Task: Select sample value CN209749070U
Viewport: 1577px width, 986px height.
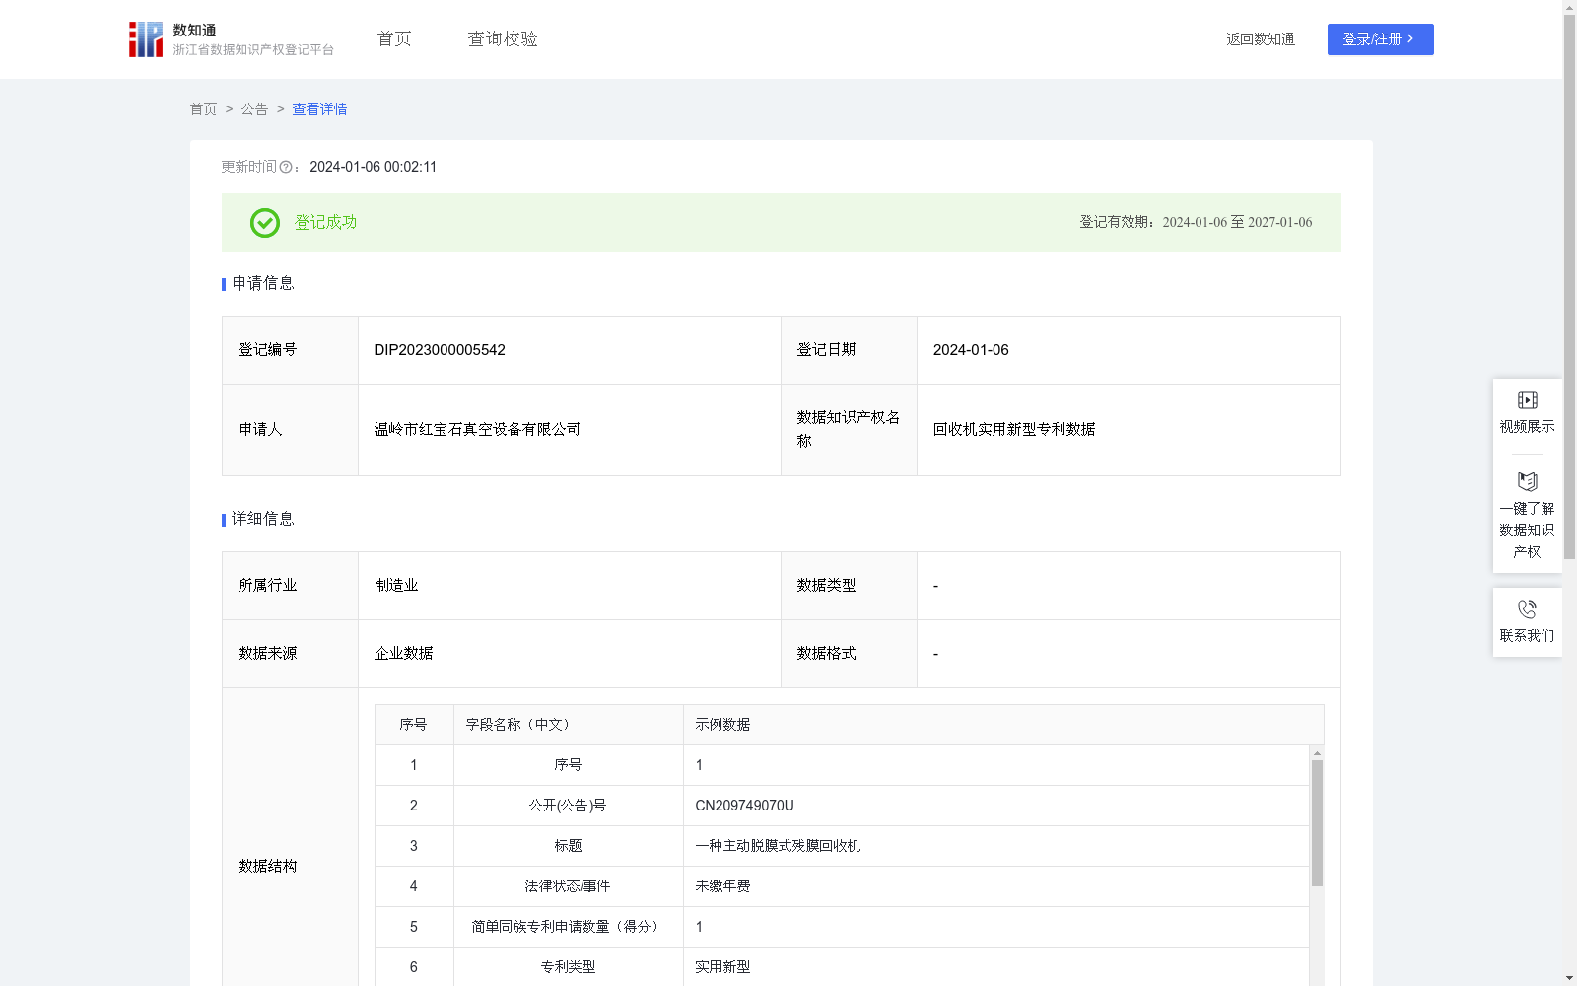Action: (x=744, y=806)
